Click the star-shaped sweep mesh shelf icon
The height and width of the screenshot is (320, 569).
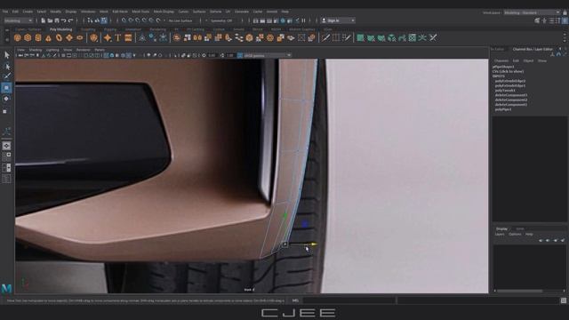[108, 37]
